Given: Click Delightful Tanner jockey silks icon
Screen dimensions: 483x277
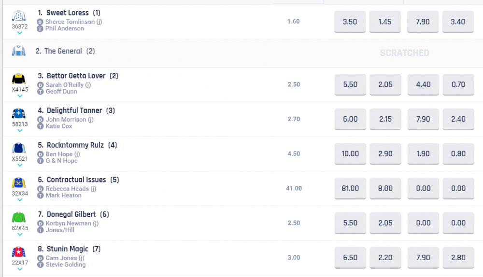Looking at the screenshot, I should pyautogui.click(x=18, y=114).
